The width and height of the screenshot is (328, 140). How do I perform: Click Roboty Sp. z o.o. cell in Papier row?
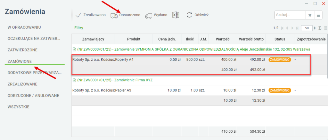pos(93,91)
